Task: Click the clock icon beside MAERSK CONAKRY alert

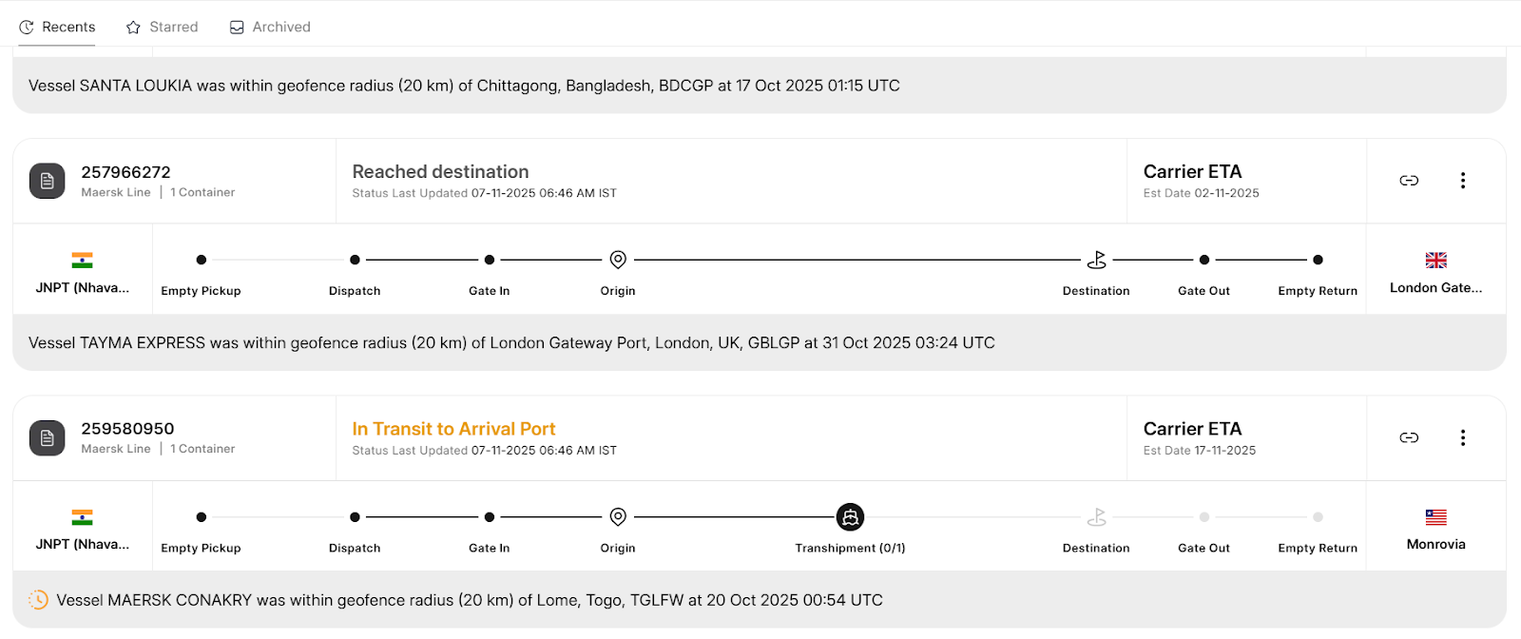Action: pos(39,600)
